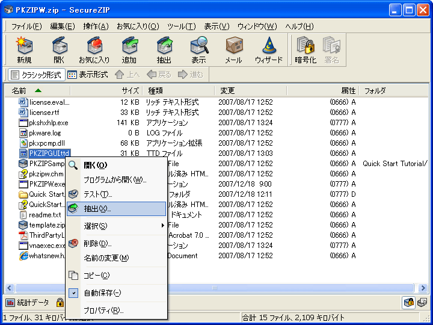
Task: Select the PKZIPW.exe file icon
Action: tap(23, 184)
